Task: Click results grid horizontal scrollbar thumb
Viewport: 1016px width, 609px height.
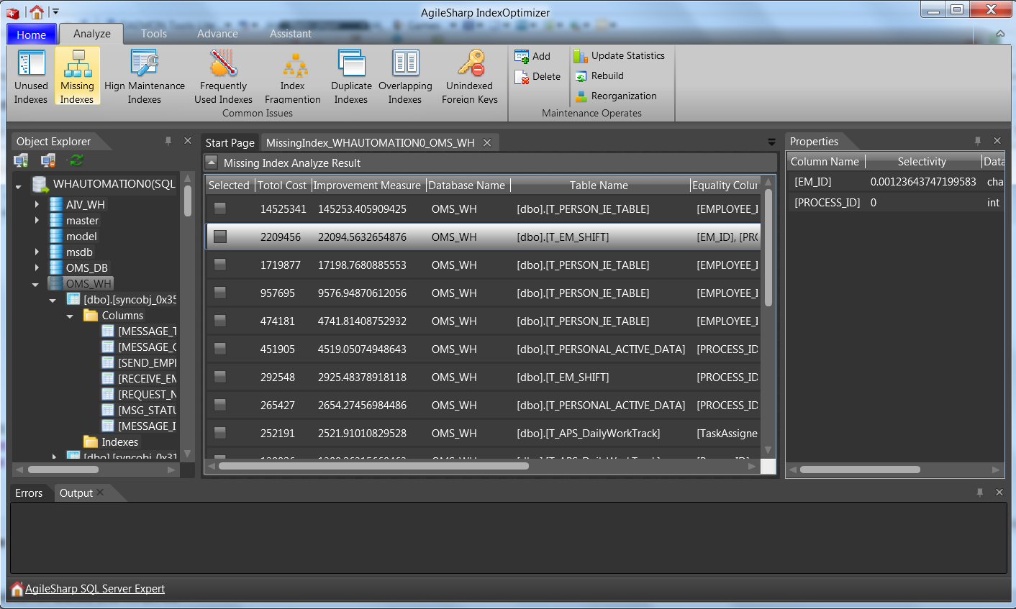Action: [373, 467]
